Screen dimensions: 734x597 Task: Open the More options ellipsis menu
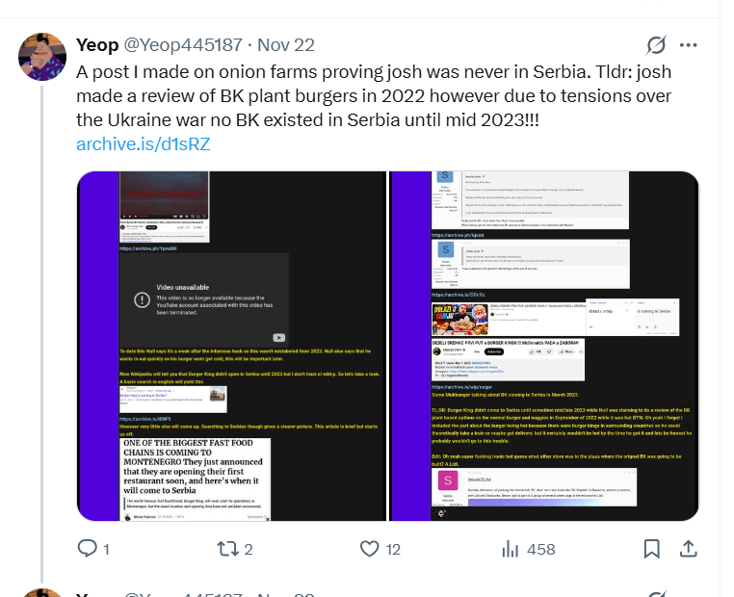(688, 45)
